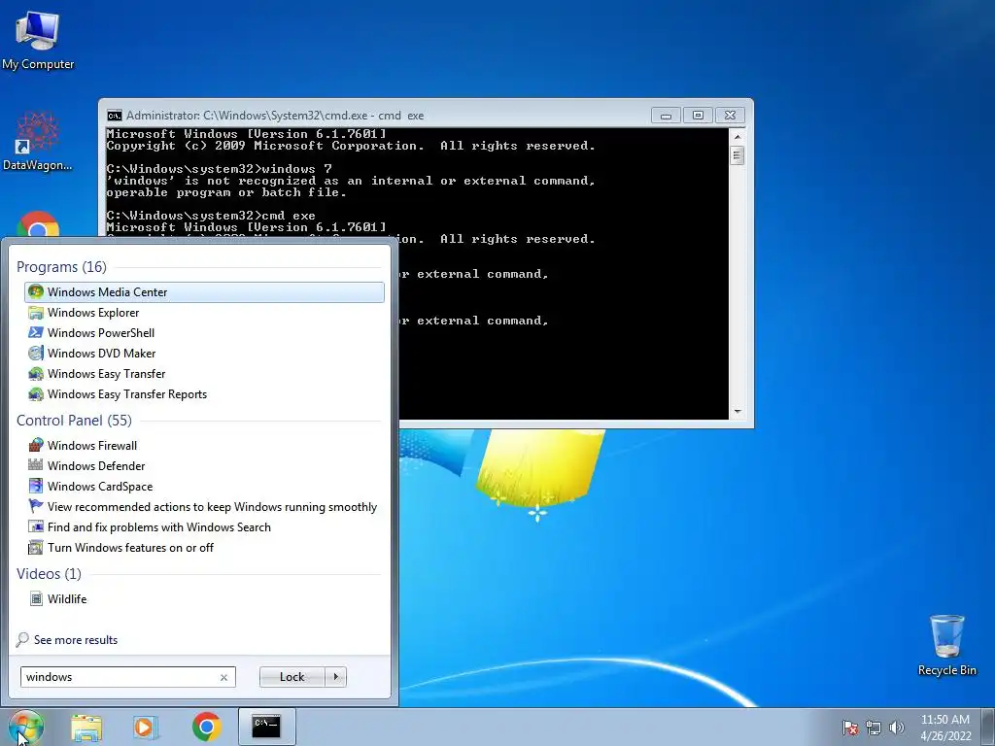Click the cmd window scrollbar thumb
Viewport: 995px width, 746px height.
737,155
